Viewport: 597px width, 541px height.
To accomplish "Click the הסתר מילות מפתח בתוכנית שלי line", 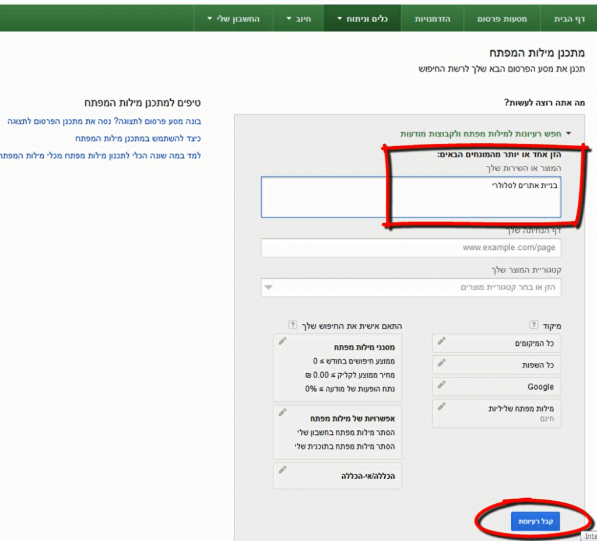I will click(345, 446).
